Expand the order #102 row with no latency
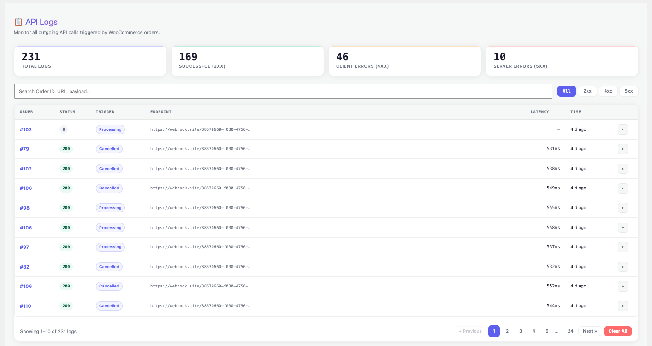The height and width of the screenshot is (346, 652). tap(622, 129)
